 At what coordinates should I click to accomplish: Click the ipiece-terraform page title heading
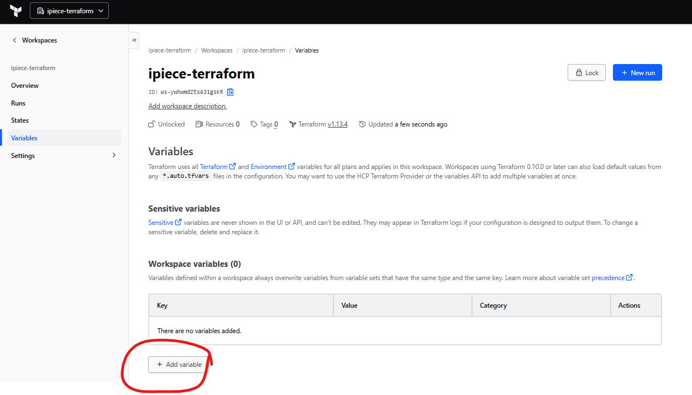(x=202, y=73)
